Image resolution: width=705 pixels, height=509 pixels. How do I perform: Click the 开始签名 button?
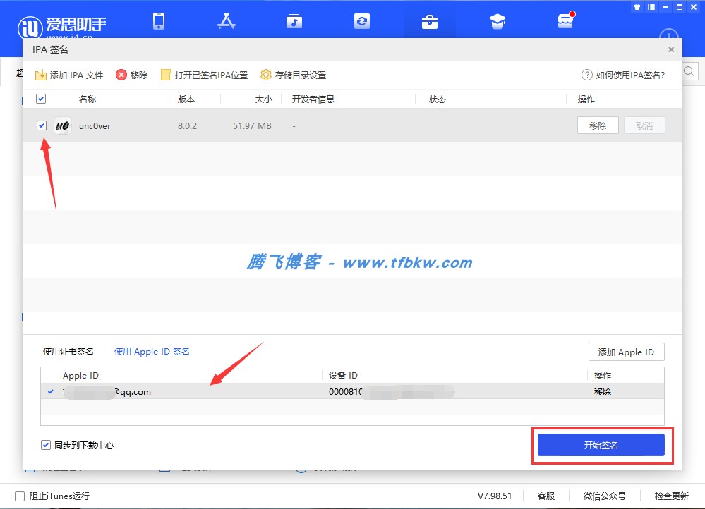(601, 445)
